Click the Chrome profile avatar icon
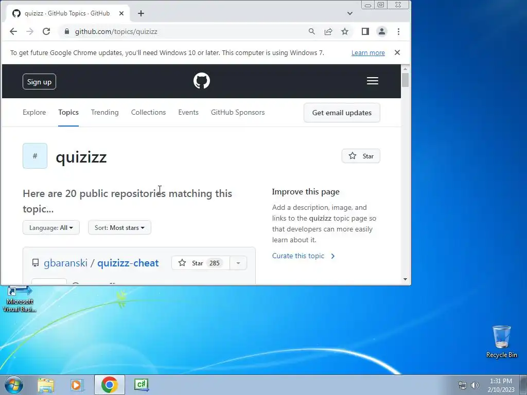The height and width of the screenshot is (395, 527). (382, 31)
